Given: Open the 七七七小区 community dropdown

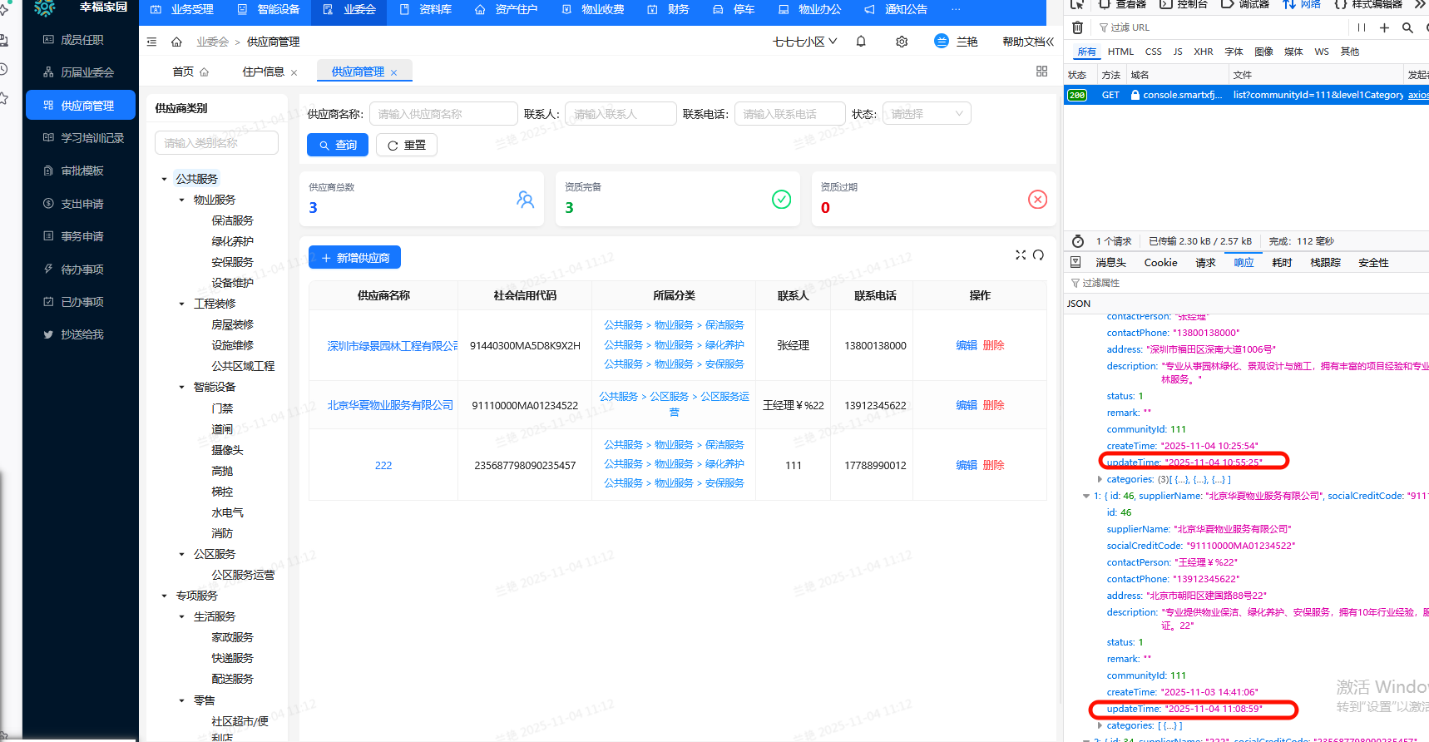Looking at the screenshot, I should point(804,42).
